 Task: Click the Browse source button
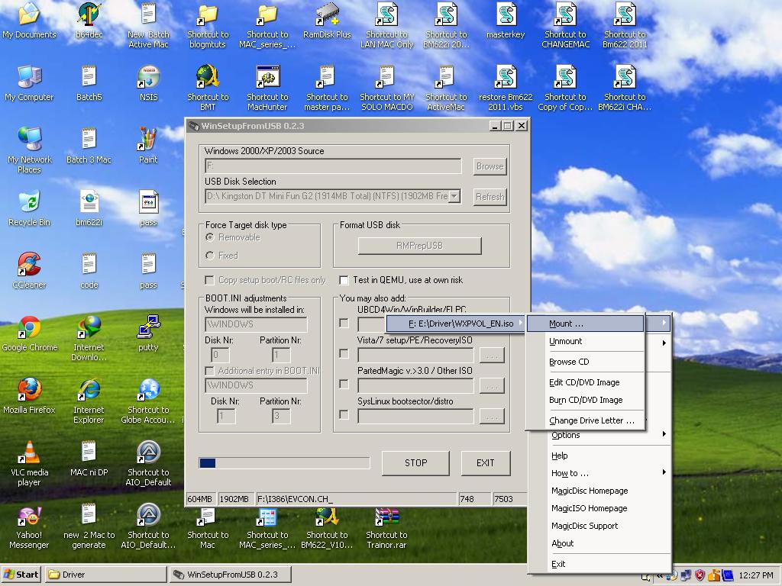[490, 166]
